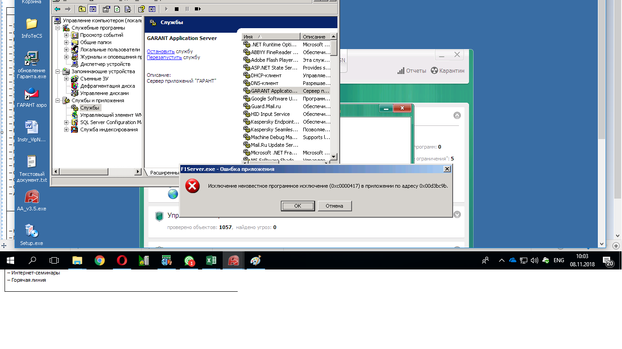Click the Help toolbar icon
The width and height of the screenshot is (622, 349).
point(142,9)
